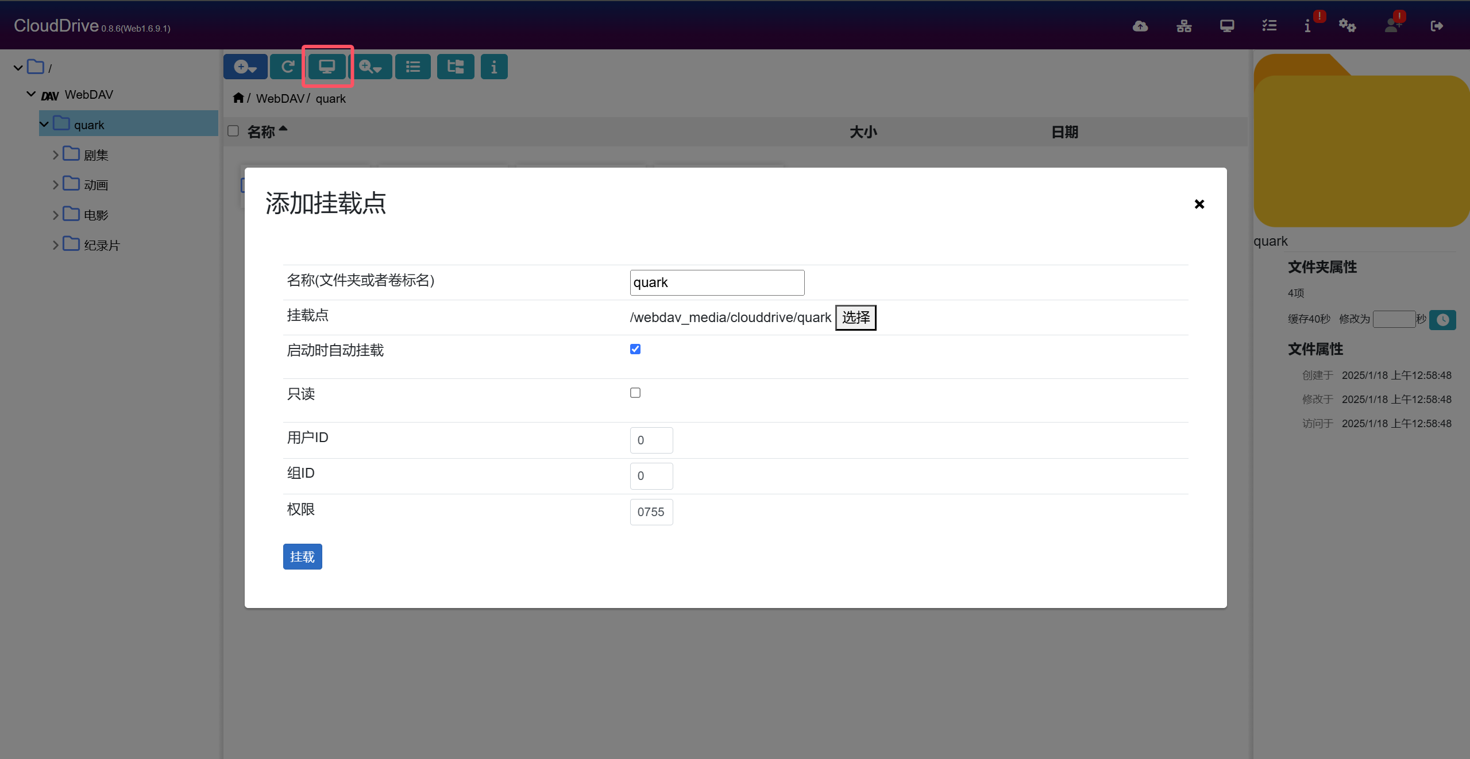This screenshot has height=759, width=1470.
Task: Uncheck the auto-mount at startup checkbox
Action: click(x=635, y=349)
